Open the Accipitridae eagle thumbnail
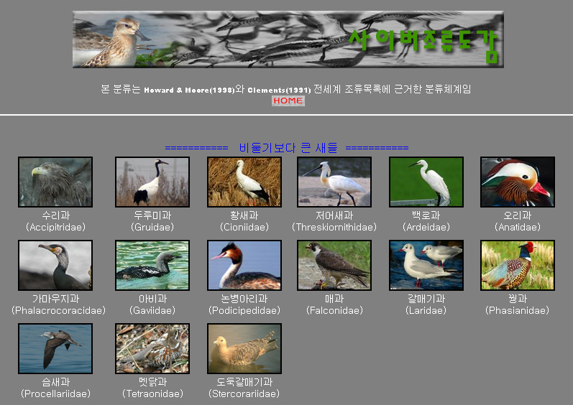 coord(55,182)
